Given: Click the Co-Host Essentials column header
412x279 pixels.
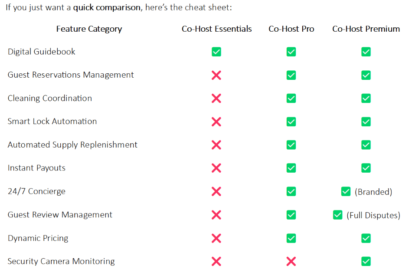Looking at the screenshot, I should point(216,29).
